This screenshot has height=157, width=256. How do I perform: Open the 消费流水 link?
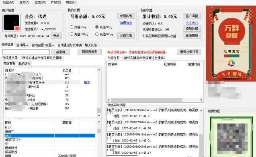coord(126,23)
